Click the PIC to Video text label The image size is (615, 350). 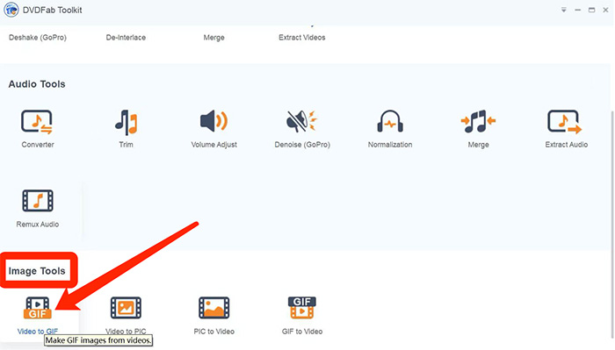(213, 332)
